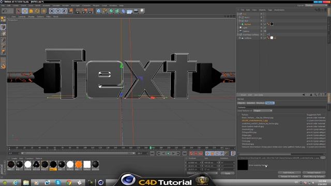This screenshot has height=186, width=331.
Task: Open Chrome from Windows taskbar
Action: coord(69,182)
